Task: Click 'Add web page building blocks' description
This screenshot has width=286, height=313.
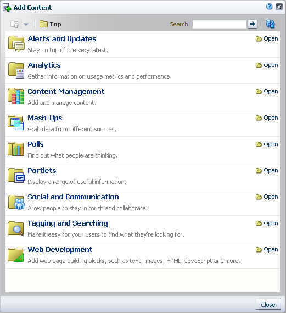Action: (134, 261)
